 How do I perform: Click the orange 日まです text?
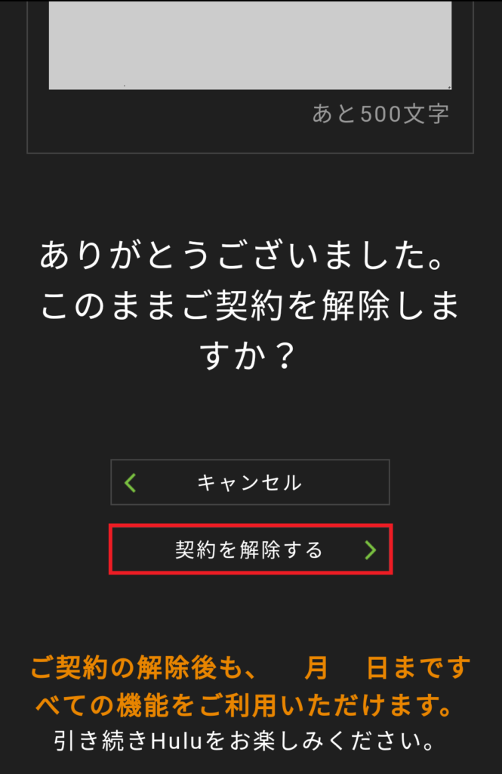coord(419,668)
